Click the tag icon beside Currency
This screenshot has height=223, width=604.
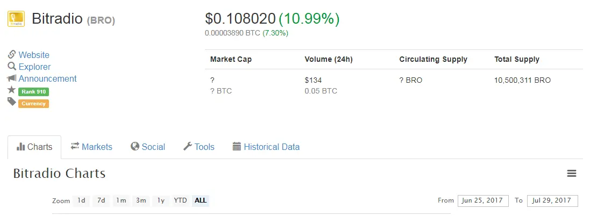tap(11, 102)
